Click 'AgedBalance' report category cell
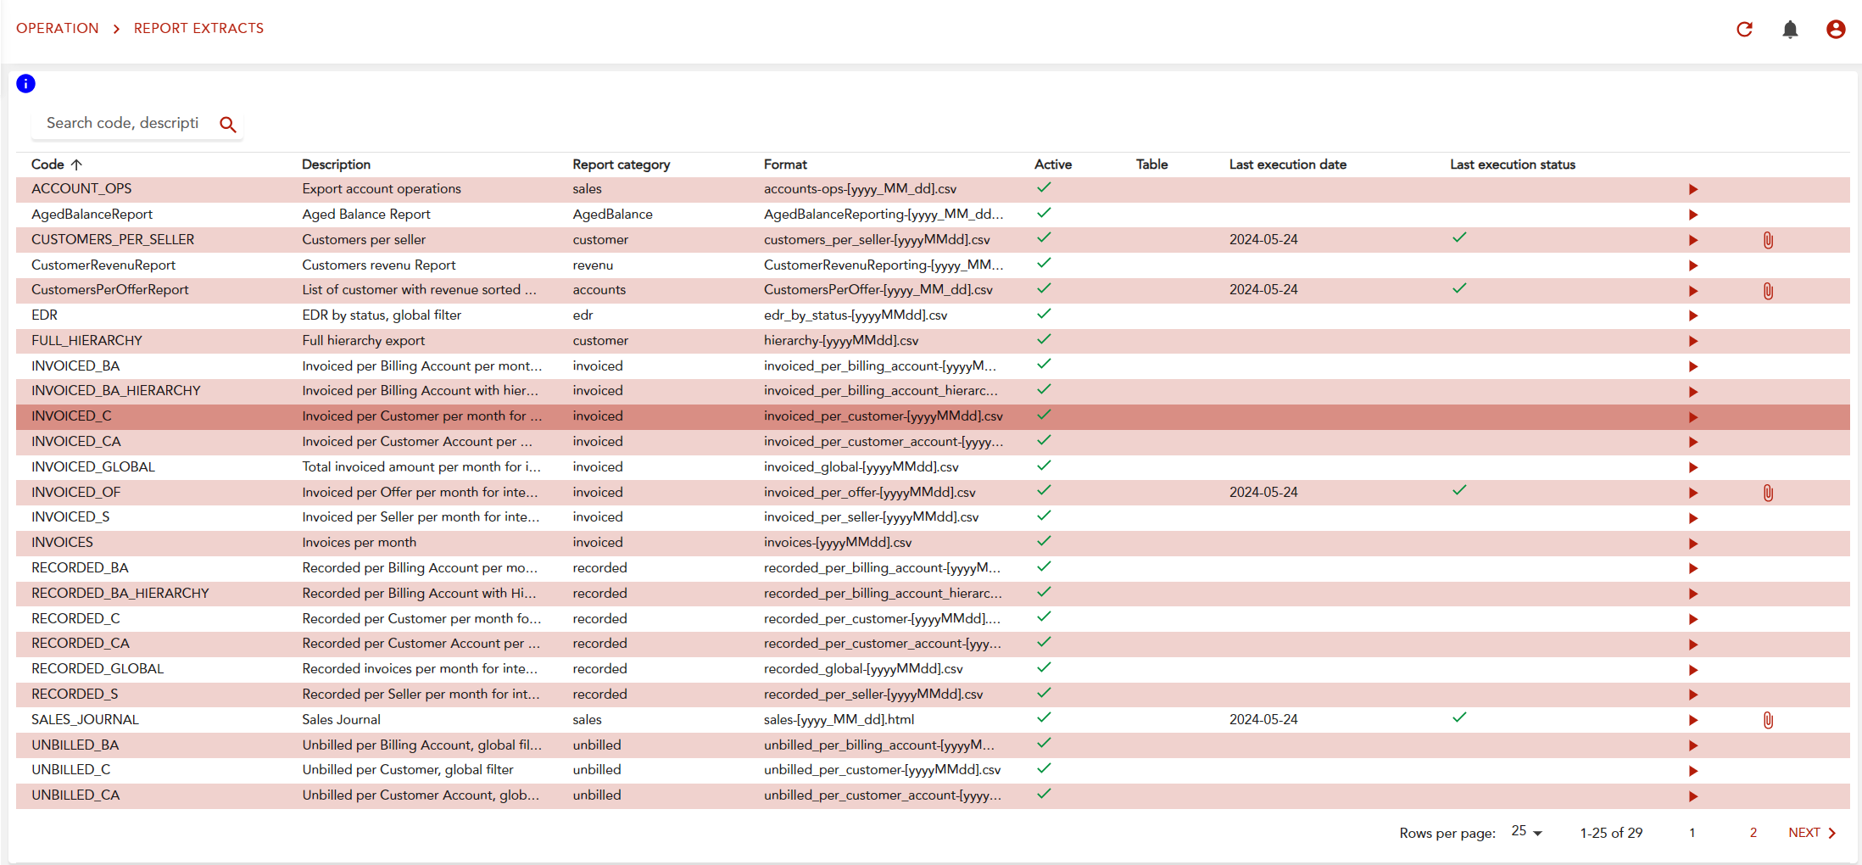 [612, 215]
